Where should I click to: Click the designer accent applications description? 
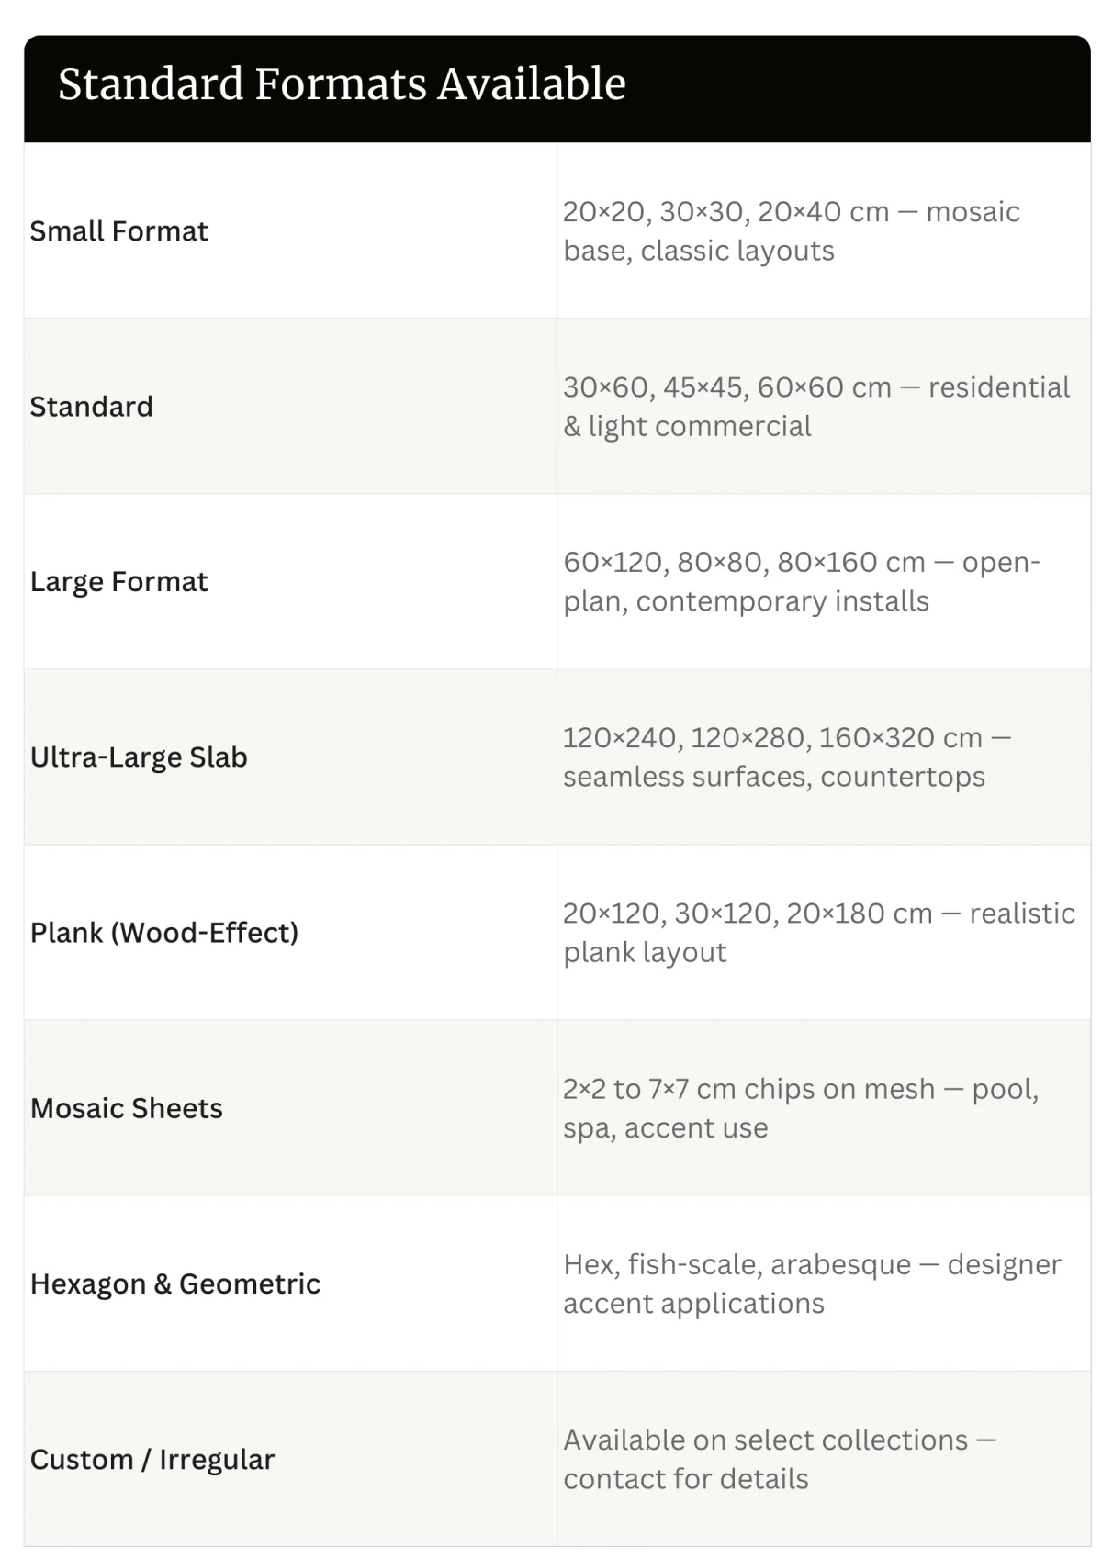pos(693,1304)
